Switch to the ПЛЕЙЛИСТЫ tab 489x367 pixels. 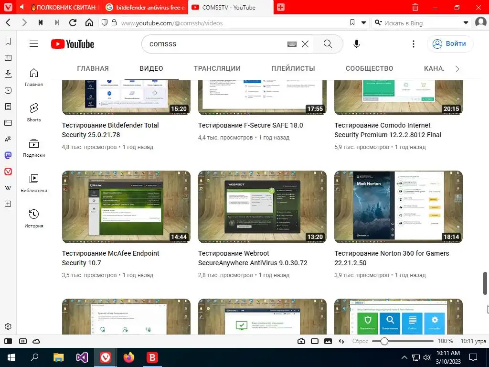(293, 68)
